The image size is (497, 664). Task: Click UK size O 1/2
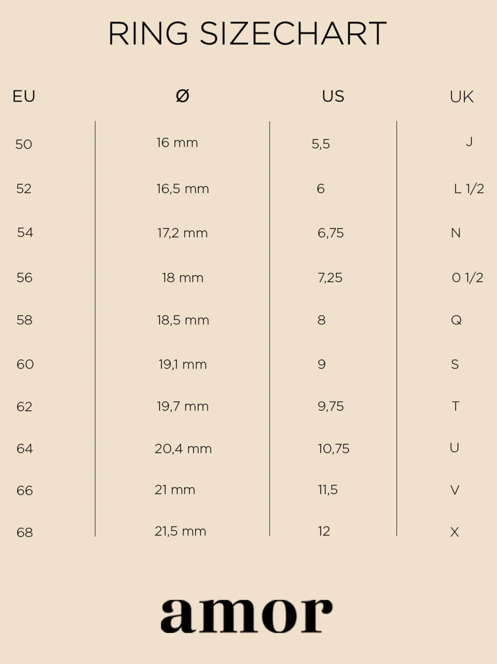[467, 278]
